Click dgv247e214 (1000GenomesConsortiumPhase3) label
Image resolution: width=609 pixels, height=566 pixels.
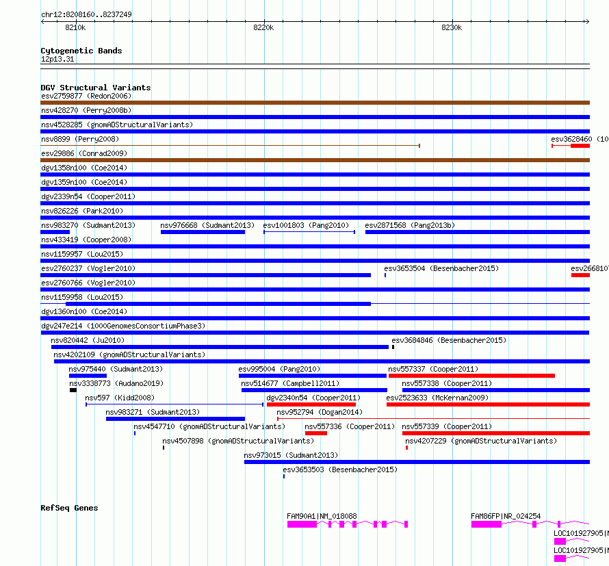tap(123, 326)
